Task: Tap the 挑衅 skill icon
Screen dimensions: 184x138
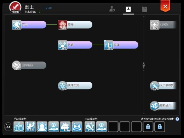Action: click(63, 45)
